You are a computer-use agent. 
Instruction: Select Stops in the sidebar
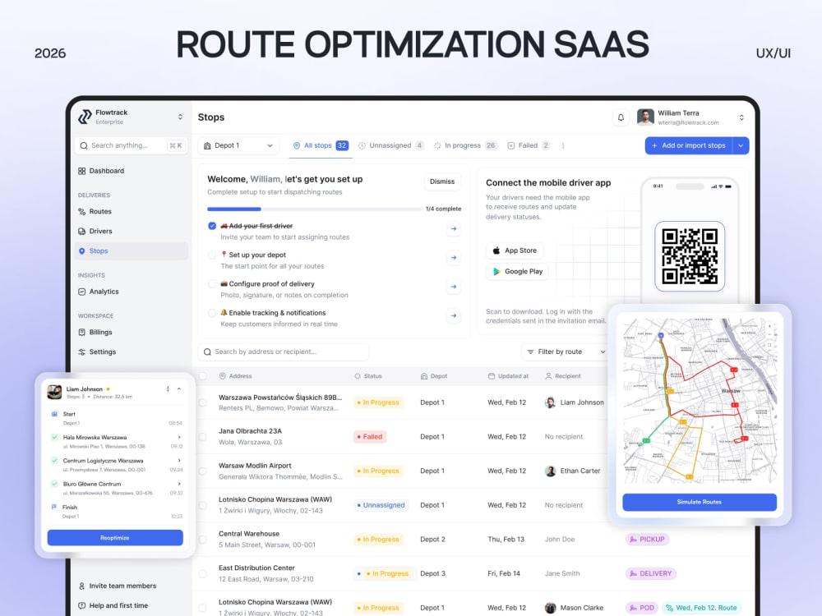[131, 251]
